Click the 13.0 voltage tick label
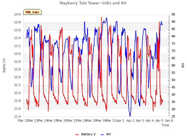The width and height of the screenshot is (187, 140). point(18,54)
